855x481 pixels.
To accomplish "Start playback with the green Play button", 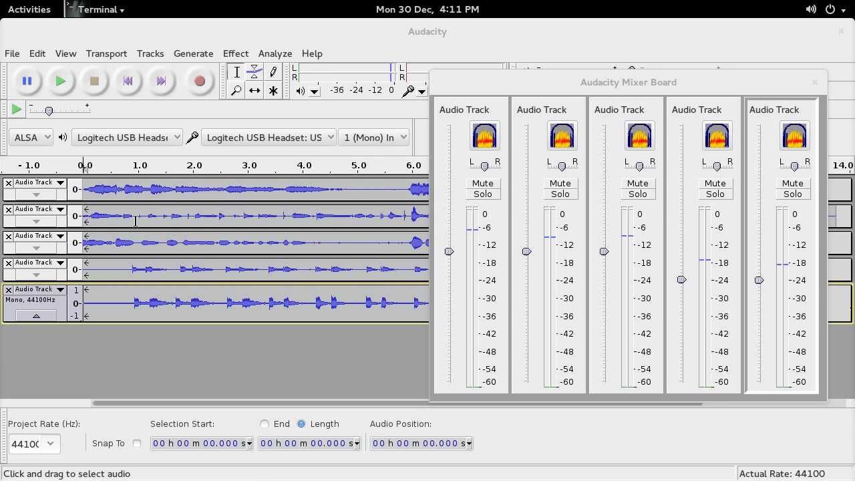I will 60,81.
